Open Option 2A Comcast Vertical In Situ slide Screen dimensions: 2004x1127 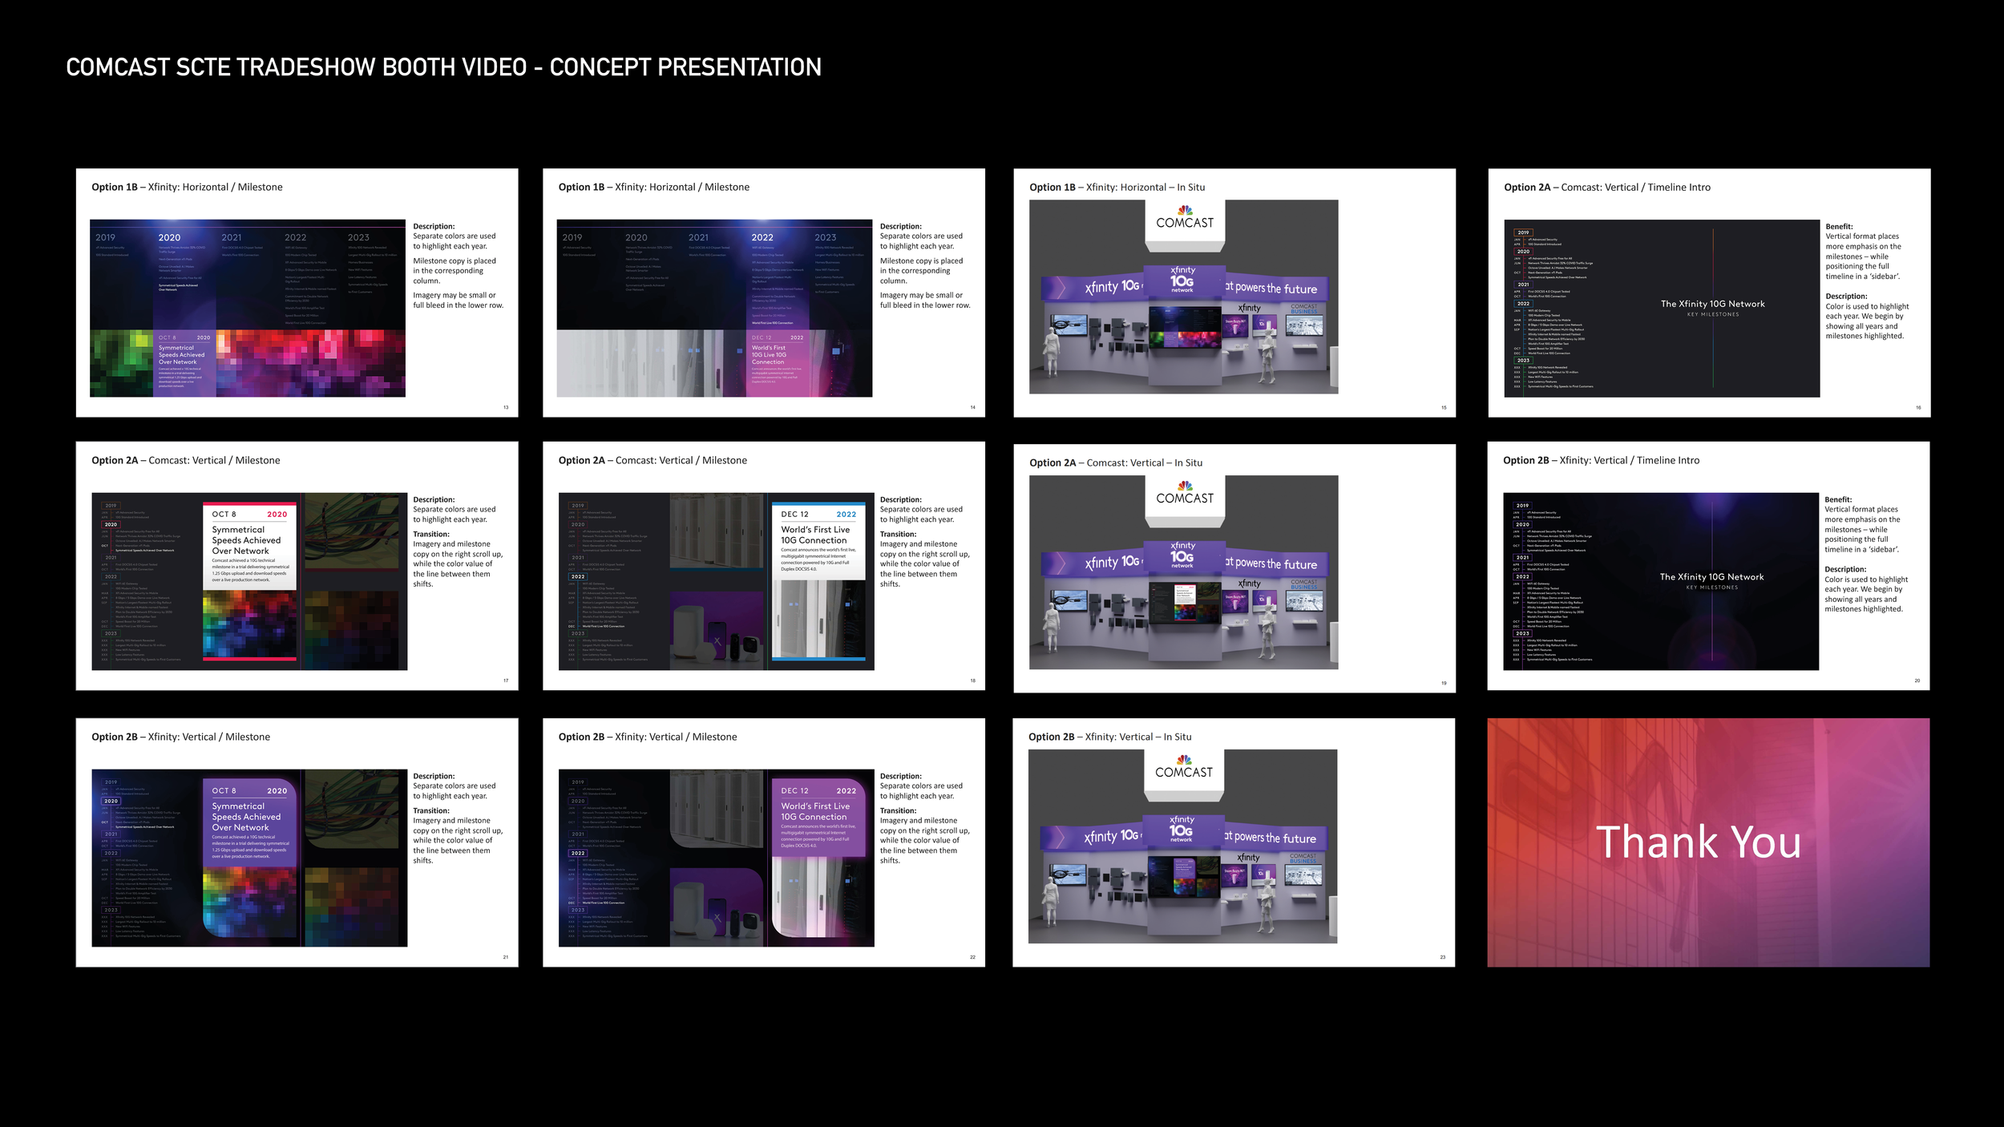1234,568
